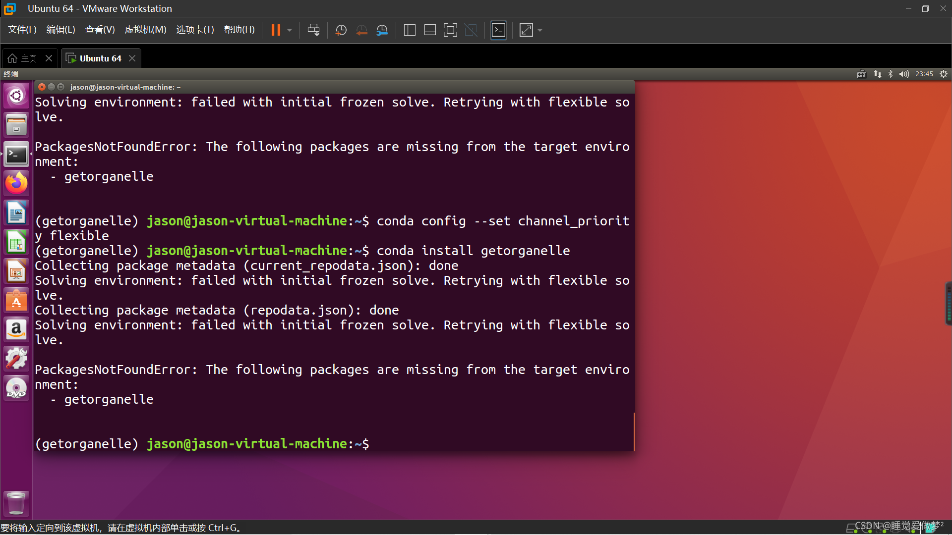Open the Ubuntu volume indicator
952x535 pixels.
pyautogui.click(x=904, y=74)
